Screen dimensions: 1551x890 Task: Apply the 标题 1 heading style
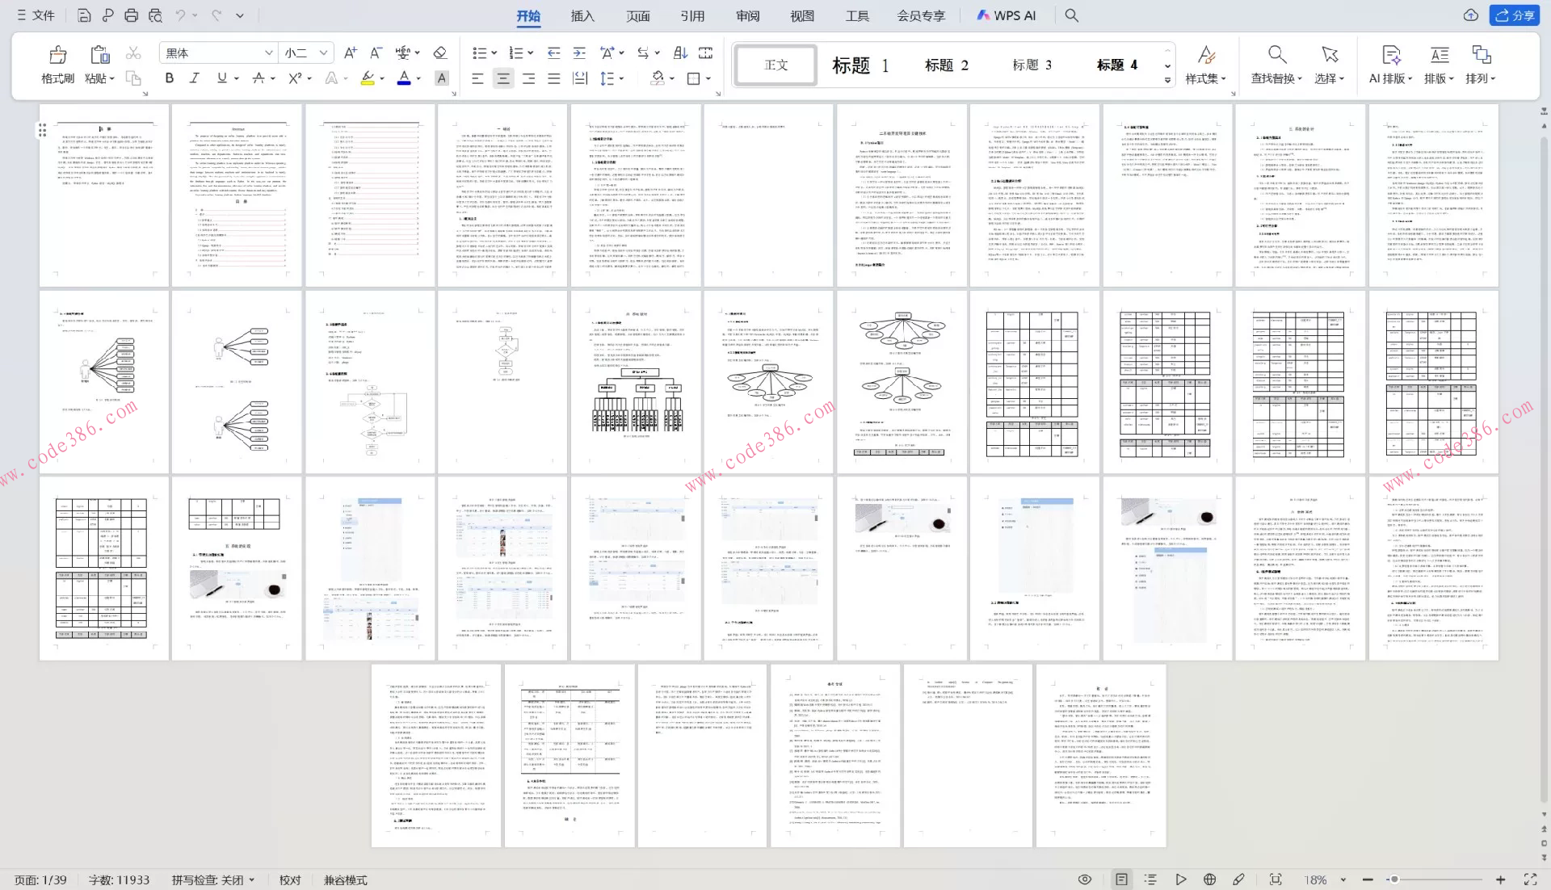coord(860,65)
